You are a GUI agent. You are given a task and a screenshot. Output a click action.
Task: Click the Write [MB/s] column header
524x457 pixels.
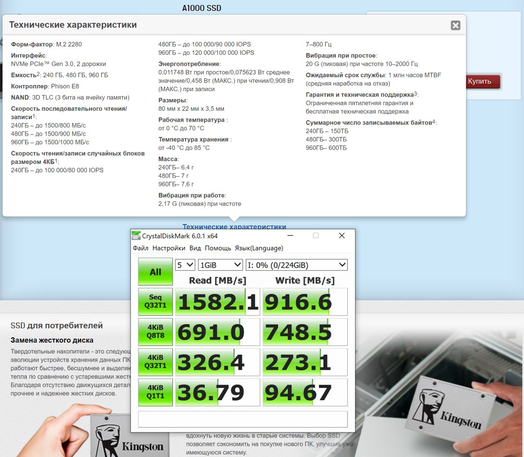click(305, 280)
